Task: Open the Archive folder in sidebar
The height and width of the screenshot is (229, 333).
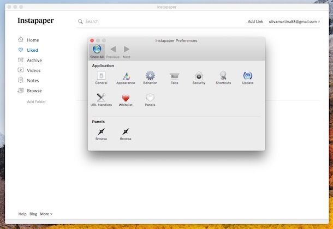Action: pyautogui.click(x=30, y=60)
